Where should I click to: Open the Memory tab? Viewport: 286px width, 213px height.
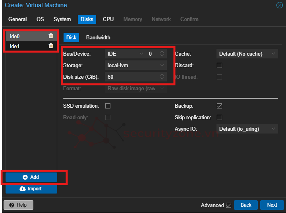point(133,19)
